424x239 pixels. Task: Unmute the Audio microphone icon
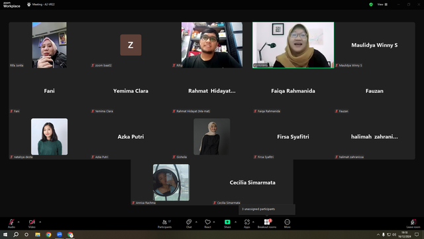click(11, 222)
